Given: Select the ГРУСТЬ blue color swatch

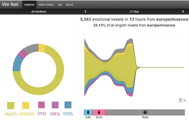Looking at the screenshot, I should click(68, 105).
